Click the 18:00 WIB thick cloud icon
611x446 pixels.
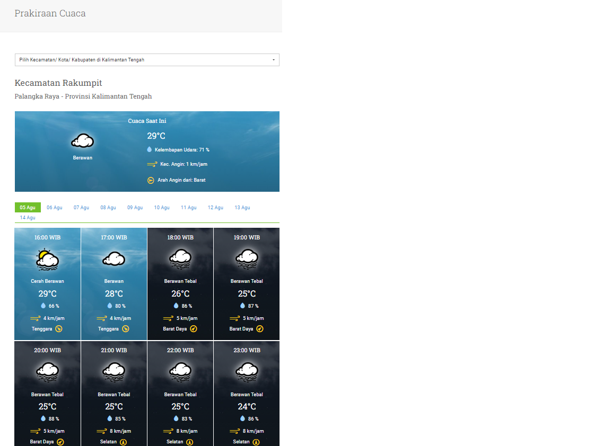[180, 259]
